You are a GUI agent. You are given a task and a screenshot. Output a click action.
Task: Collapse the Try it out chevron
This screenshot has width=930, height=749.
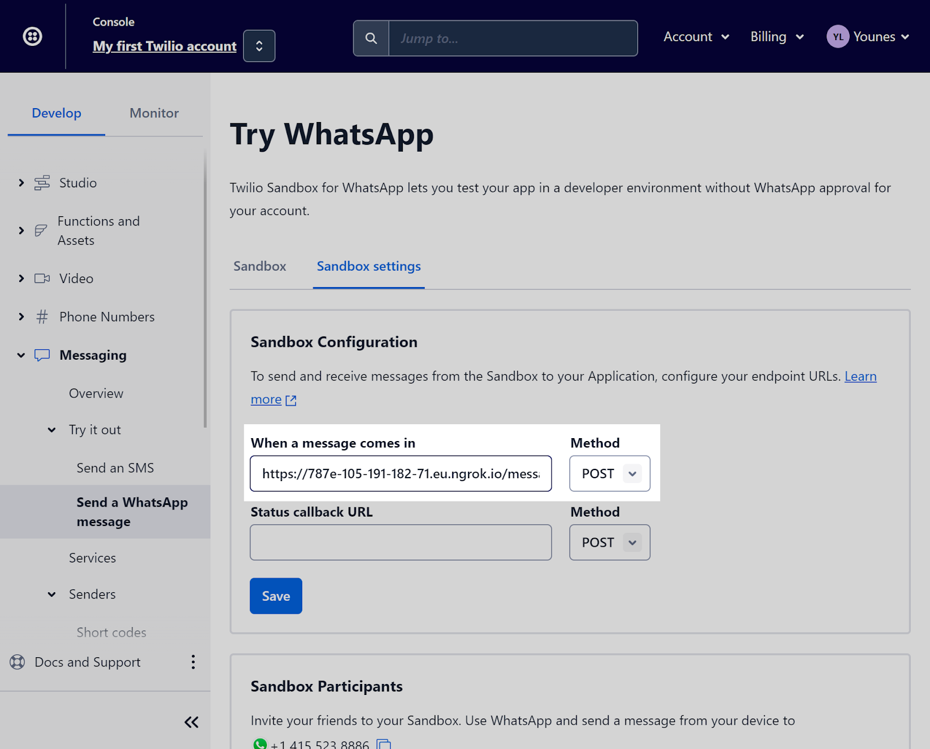coord(52,430)
